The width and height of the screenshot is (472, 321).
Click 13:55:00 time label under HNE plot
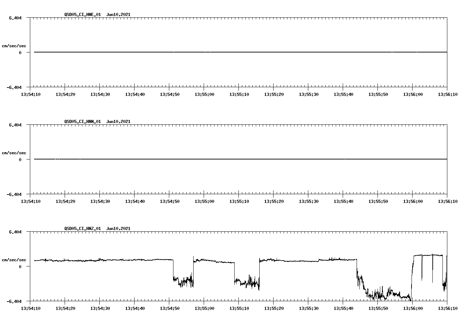click(204, 94)
